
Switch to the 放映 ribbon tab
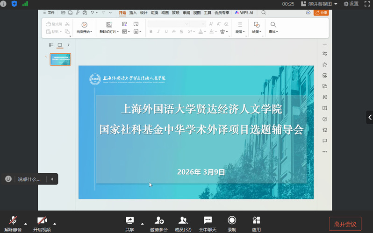[x=176, y=13]
